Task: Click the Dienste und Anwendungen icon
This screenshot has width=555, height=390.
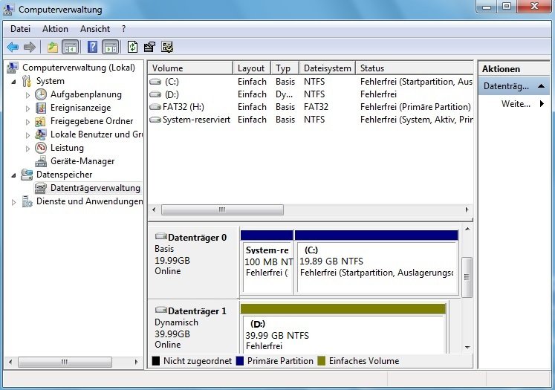Action: pyautogui.click(x=27, y=201)
